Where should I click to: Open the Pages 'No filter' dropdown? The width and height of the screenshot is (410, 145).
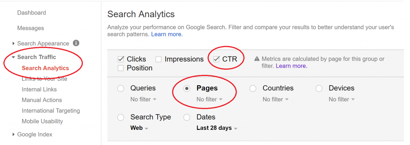[x=209, y=99]
